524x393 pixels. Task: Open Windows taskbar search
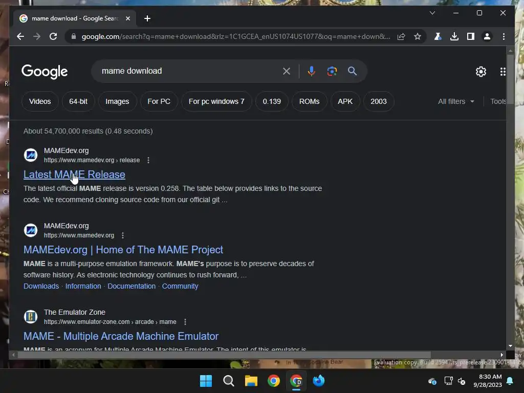(x=229, y=381)
